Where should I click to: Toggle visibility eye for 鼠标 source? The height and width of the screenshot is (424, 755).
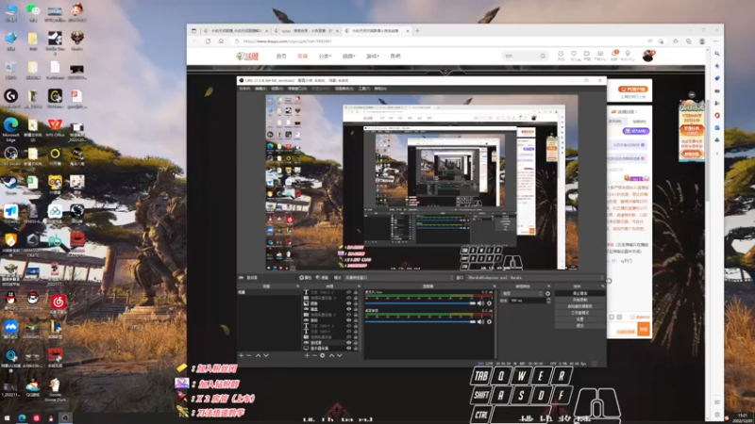click(x=348, y=320)
